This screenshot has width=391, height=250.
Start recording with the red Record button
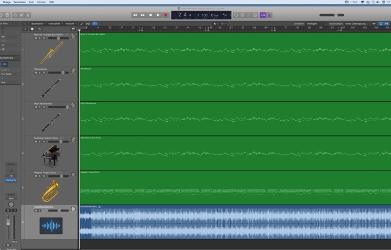(166, 15)
